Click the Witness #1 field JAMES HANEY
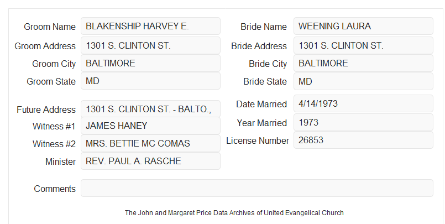 (150, 126)
